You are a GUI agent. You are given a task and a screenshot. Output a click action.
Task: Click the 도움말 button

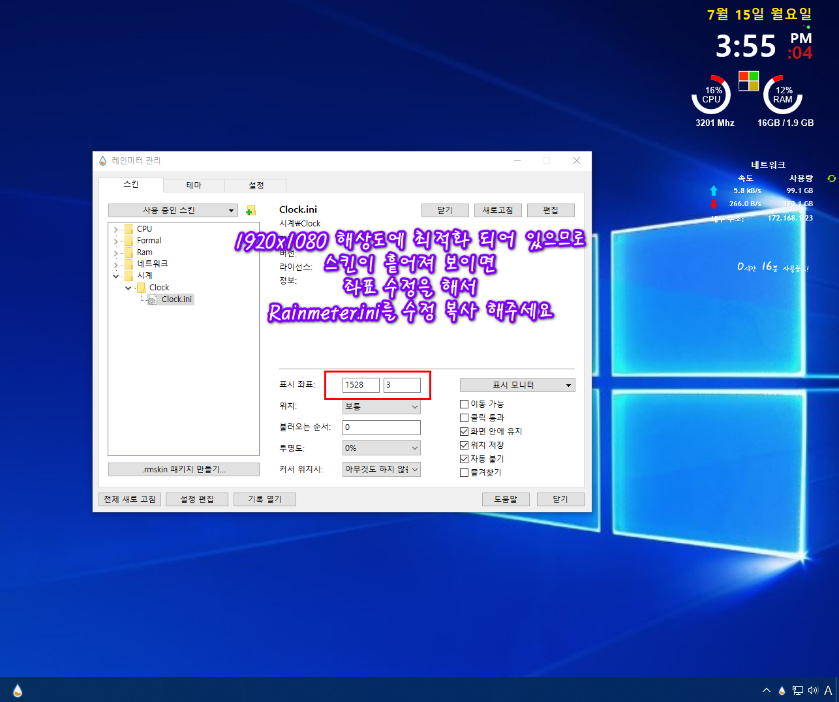click(x=506, y=499)
